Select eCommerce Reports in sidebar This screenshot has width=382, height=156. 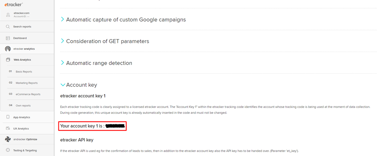[28, 95]
